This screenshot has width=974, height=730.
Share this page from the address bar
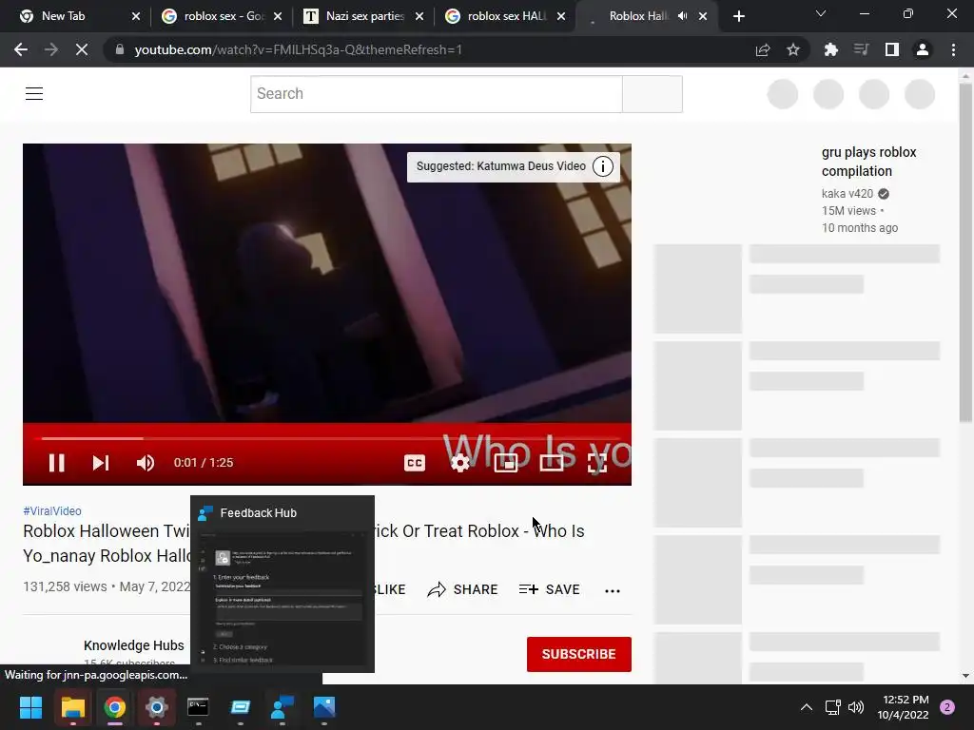763,50
